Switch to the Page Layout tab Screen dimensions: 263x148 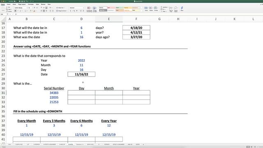22,5
